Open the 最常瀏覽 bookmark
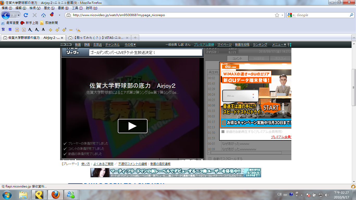356x200 pixels. (x=10, y=23)
